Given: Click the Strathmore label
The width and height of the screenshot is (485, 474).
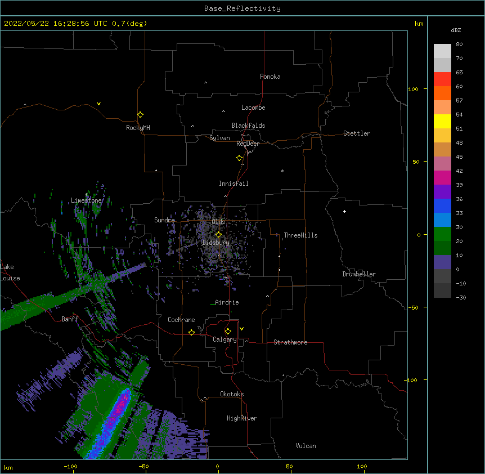Looking at the screenshot, I should 290,342.
